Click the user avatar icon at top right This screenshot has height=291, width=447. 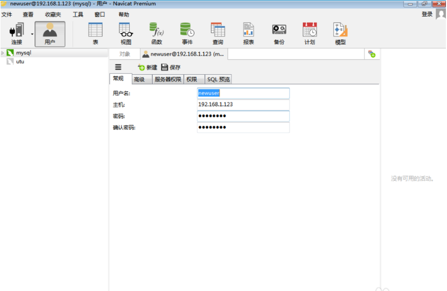(441, 14)
